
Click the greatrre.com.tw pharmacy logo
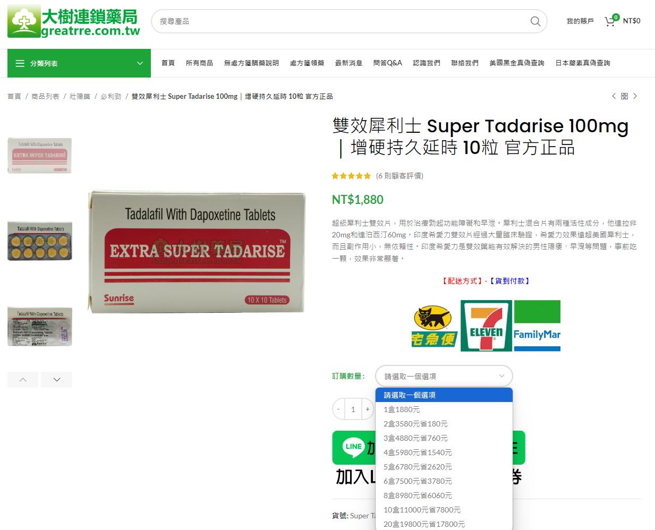pyautogui.click(x=74, y=21)
